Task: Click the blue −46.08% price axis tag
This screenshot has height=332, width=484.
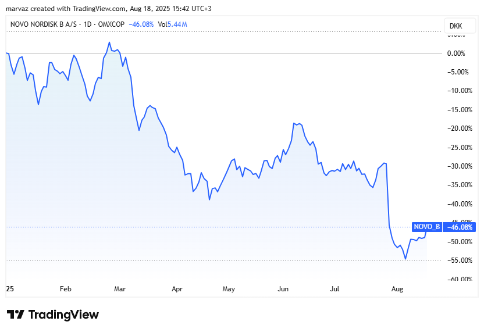Action: point(460,227)
